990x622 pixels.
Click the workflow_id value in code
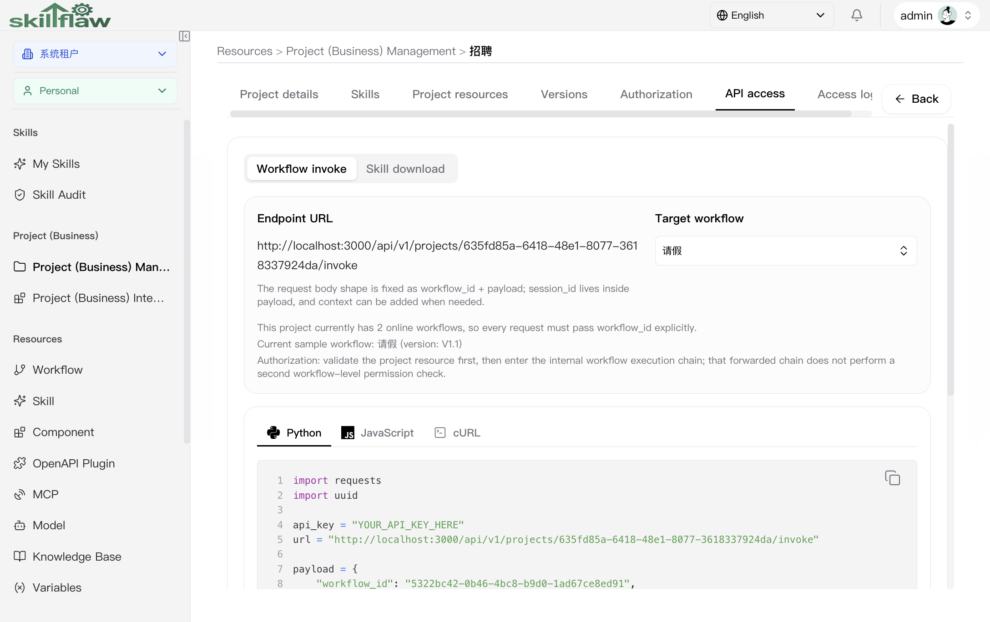pos(517,583)
